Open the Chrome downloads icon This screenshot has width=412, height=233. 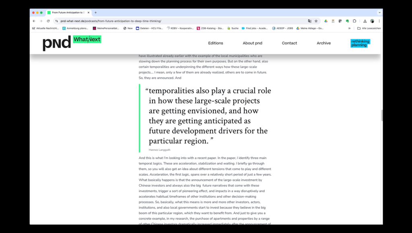pos(365,21)
